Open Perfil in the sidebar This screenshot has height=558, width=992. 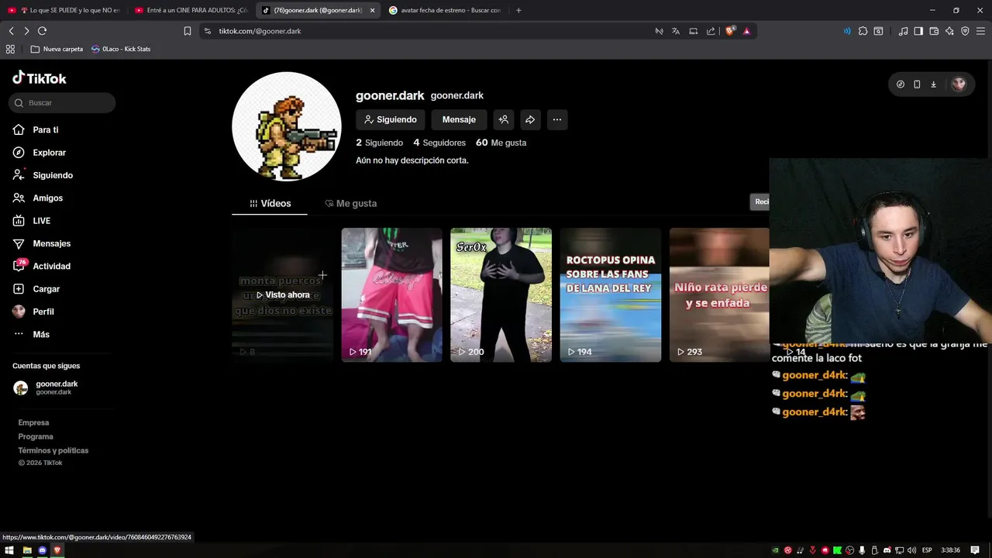(x=34, y=312)
